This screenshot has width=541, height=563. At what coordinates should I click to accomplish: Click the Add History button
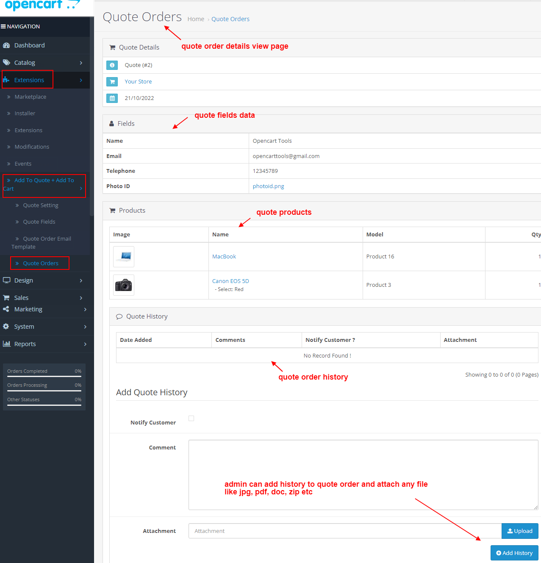pos(514,553)
